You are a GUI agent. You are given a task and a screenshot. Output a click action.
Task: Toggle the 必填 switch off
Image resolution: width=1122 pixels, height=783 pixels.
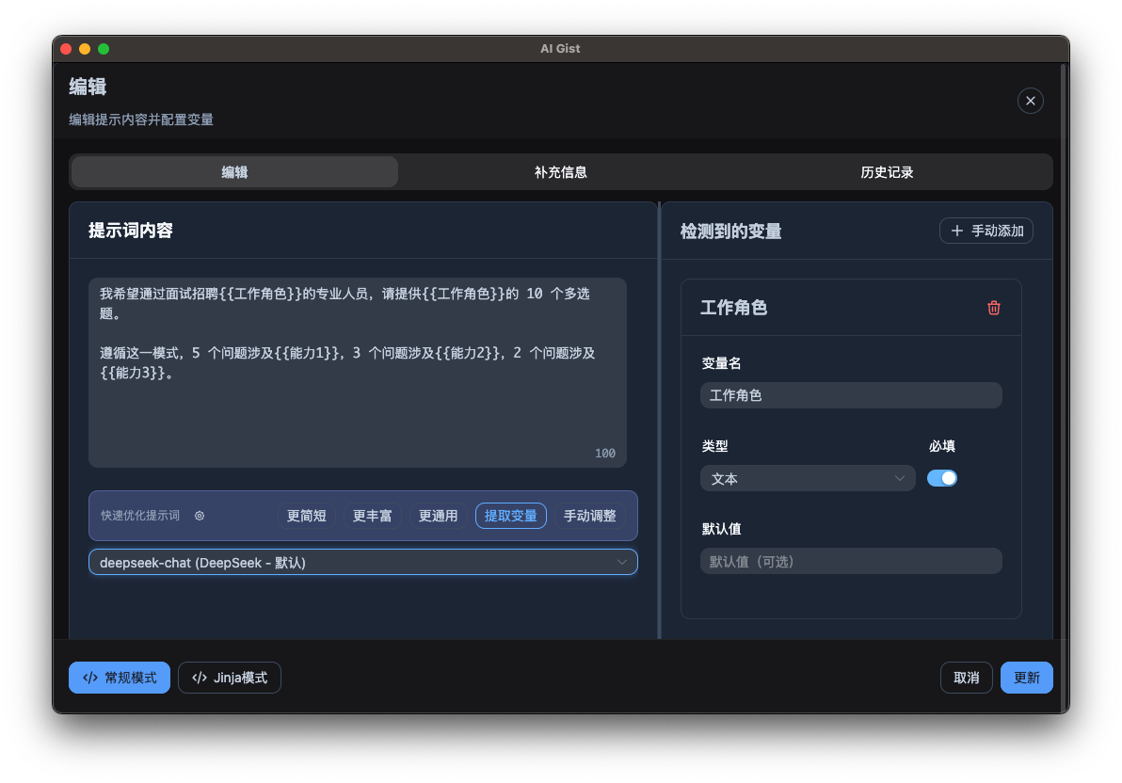942,478
